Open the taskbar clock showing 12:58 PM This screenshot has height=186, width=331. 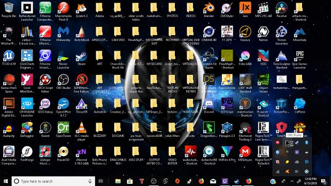click(x=310, y=181)
